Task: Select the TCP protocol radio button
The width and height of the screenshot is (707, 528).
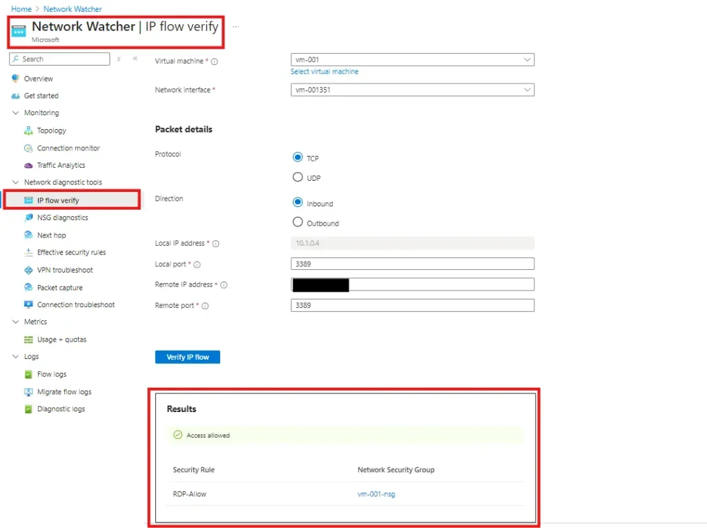Action: point(298,157)
